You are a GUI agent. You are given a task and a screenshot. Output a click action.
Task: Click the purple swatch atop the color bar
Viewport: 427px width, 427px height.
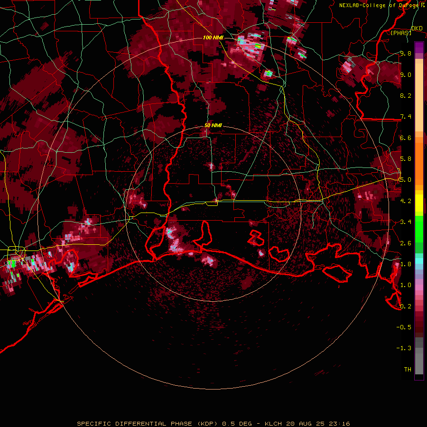(x=419, y=47)
